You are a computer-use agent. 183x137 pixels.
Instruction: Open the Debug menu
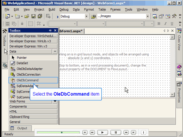click(64, 9)
